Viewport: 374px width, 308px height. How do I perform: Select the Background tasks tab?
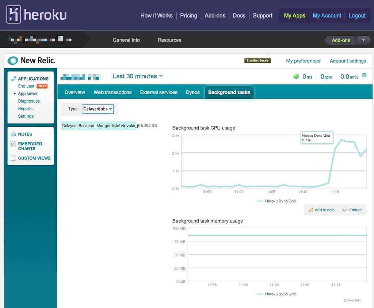point(229,92)
